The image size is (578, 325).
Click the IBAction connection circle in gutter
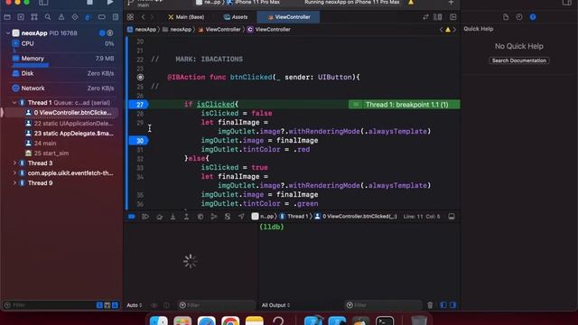[140, 78]
